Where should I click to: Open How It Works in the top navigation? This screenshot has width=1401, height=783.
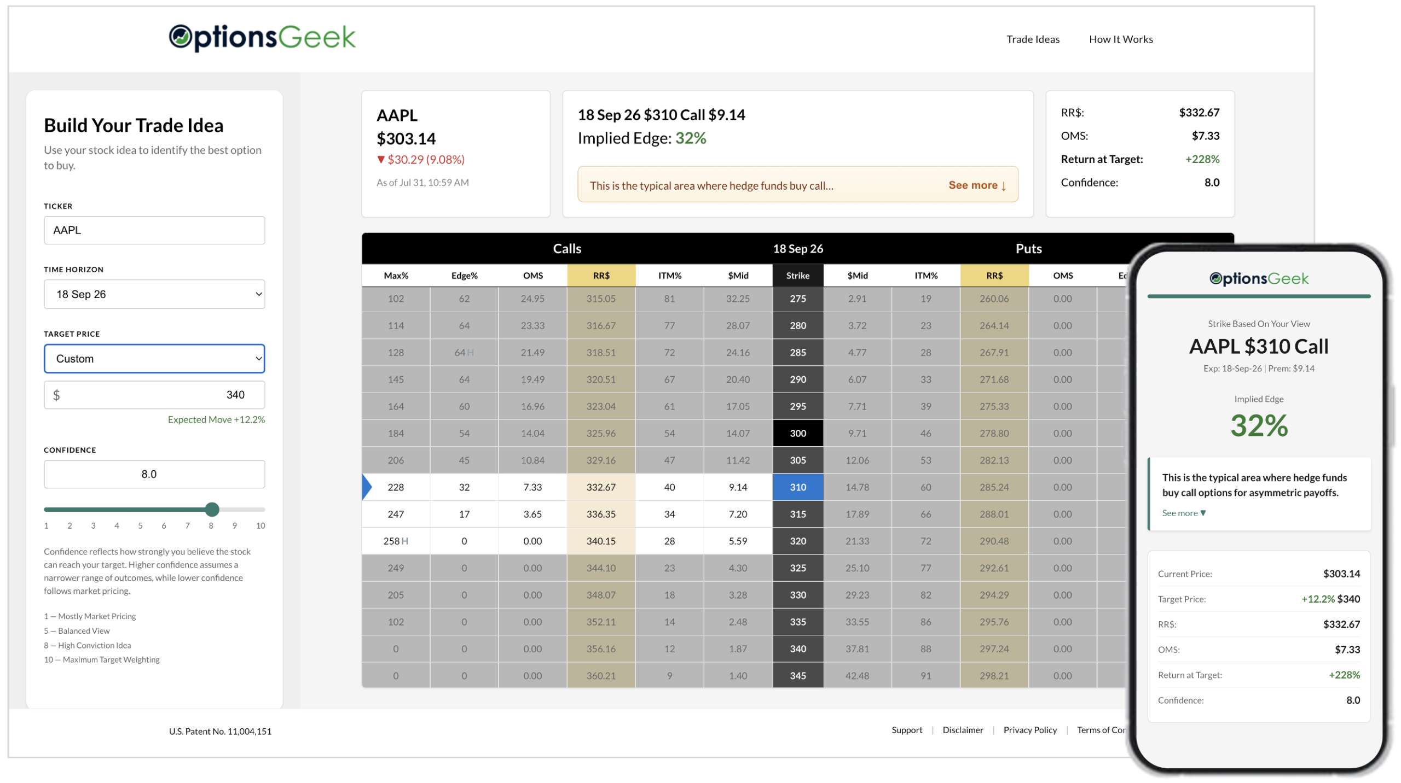click(x=1121, y=39)
